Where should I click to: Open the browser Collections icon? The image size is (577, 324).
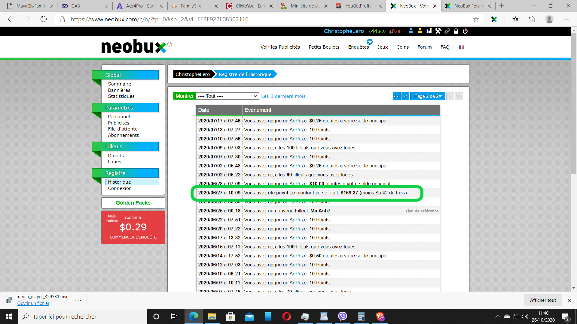pos(532,19)
